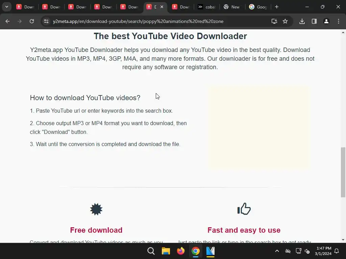Click the OneDrive cloud tray icon
The image size is (346, 259).
[288, 251]
